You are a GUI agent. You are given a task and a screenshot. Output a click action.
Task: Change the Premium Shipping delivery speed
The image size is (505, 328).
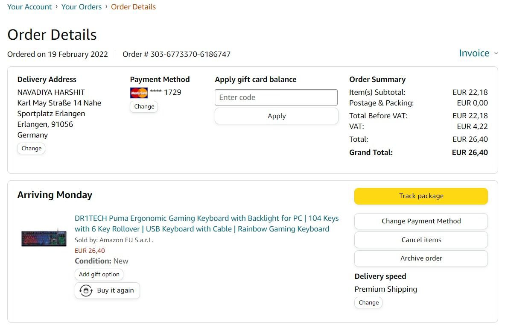tap(368, 303)
